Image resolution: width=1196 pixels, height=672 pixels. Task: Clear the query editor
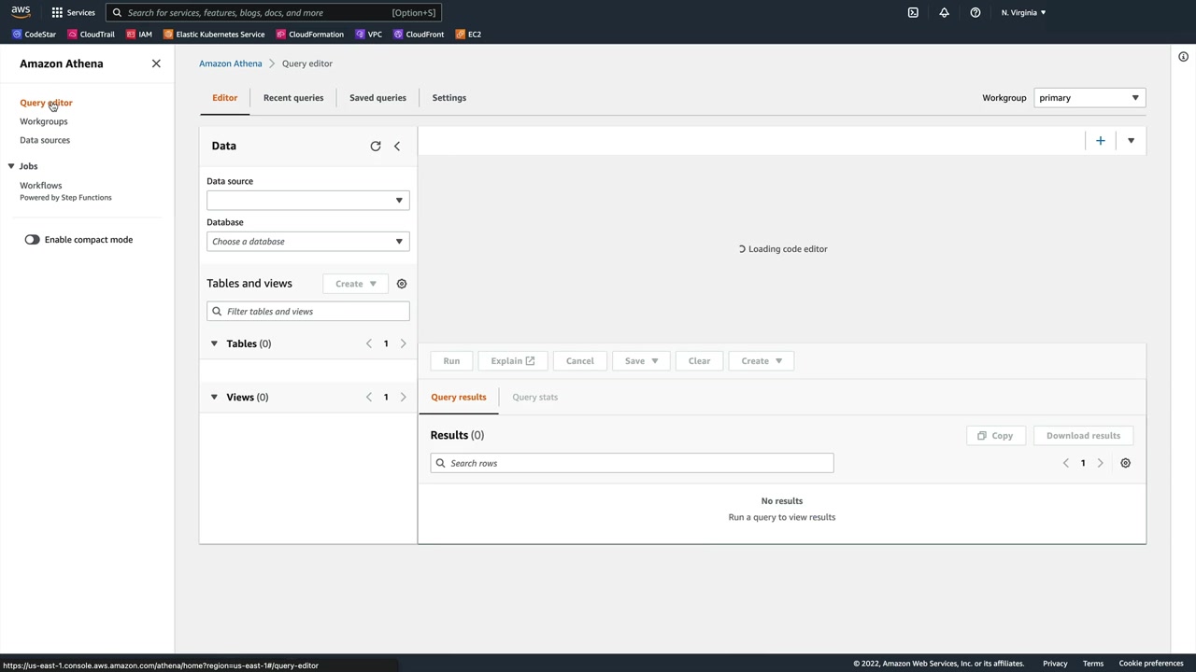[x=699, y=361]
